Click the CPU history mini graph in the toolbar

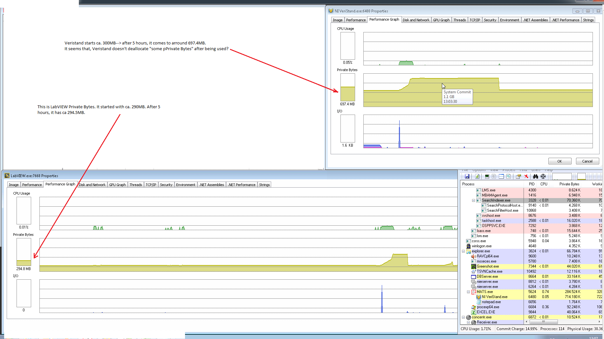(x=562, y=176)
